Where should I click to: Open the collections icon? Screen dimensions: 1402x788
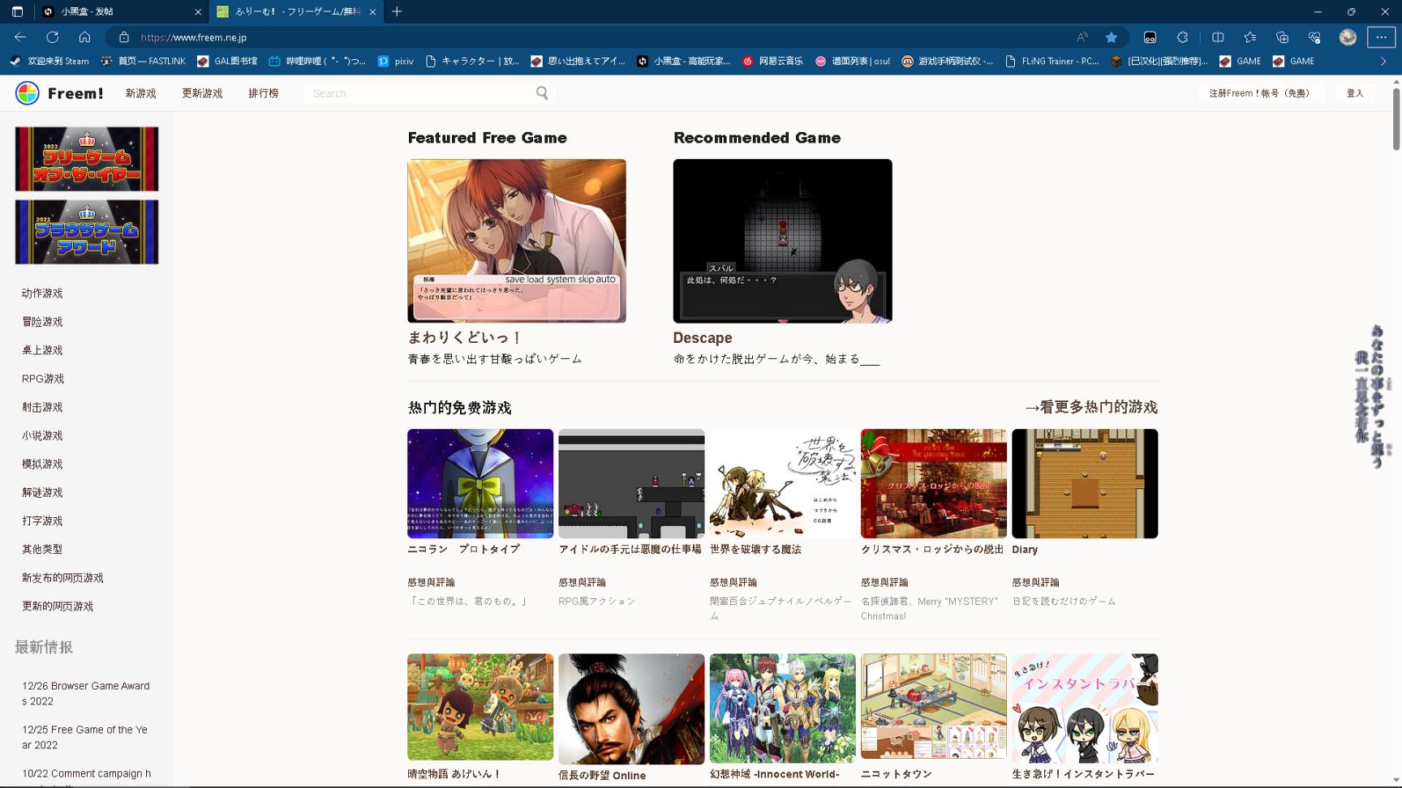(x=1282, y=37)
